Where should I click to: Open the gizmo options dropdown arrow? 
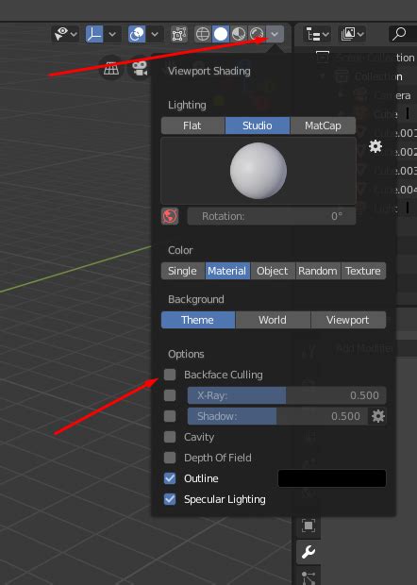(112, 34)
